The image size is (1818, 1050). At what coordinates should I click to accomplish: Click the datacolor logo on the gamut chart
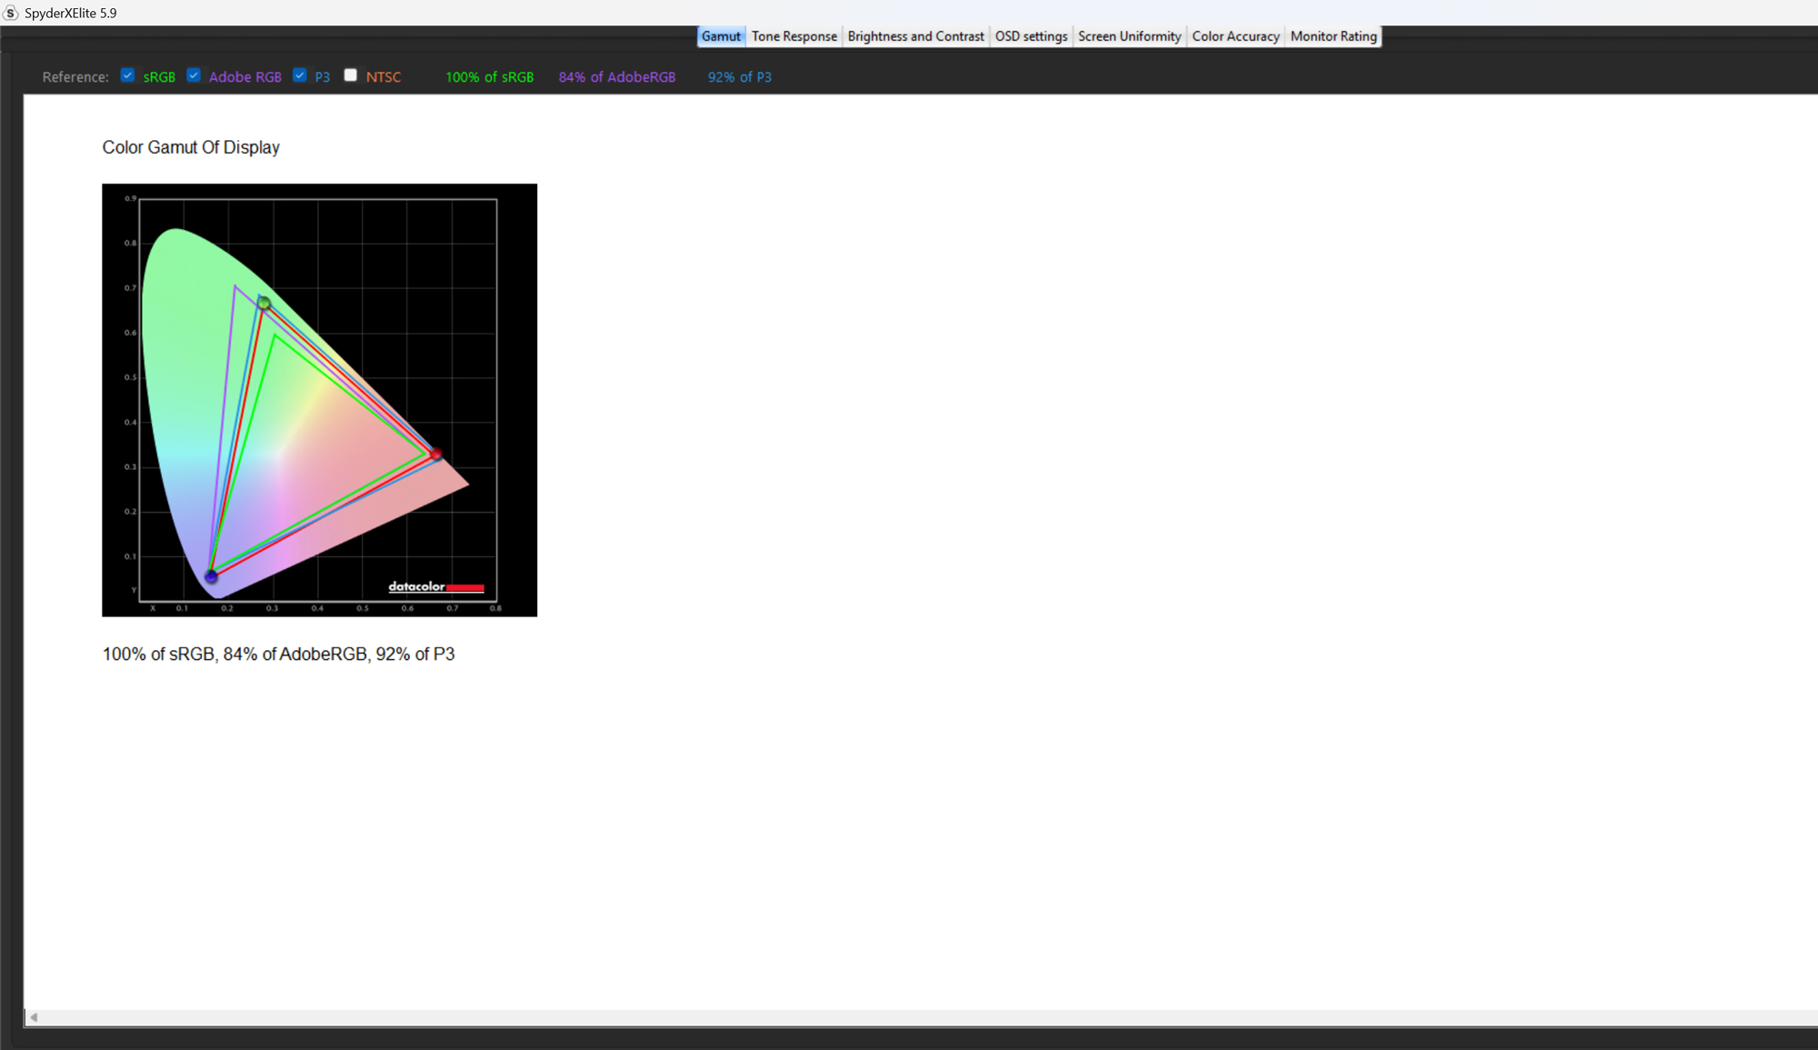pos(435,587)
